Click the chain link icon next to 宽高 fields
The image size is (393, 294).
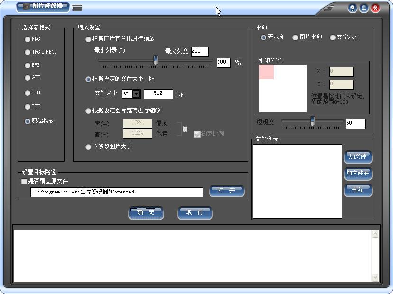coord(184,129)
